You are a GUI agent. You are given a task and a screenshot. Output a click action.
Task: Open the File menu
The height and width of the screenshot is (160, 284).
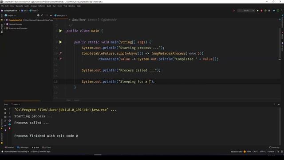(x=2, y=6)
